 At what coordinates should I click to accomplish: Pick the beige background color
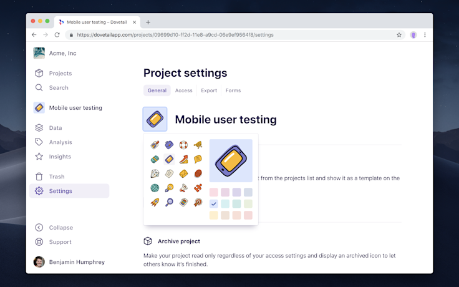225,215
